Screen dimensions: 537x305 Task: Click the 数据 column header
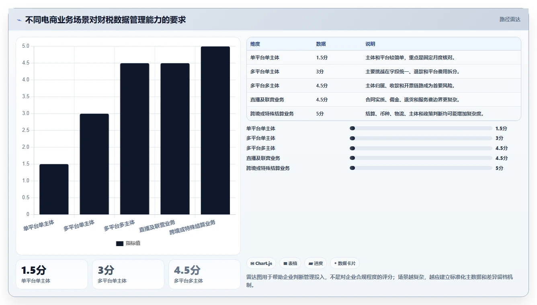[321, 44]
